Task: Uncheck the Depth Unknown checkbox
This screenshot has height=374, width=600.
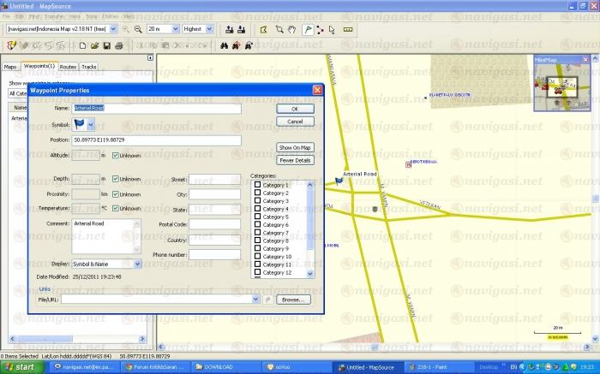Action: click(x=116, y=179)
